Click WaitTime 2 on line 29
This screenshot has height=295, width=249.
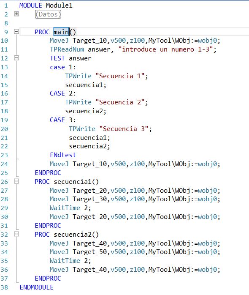[69, 208]
